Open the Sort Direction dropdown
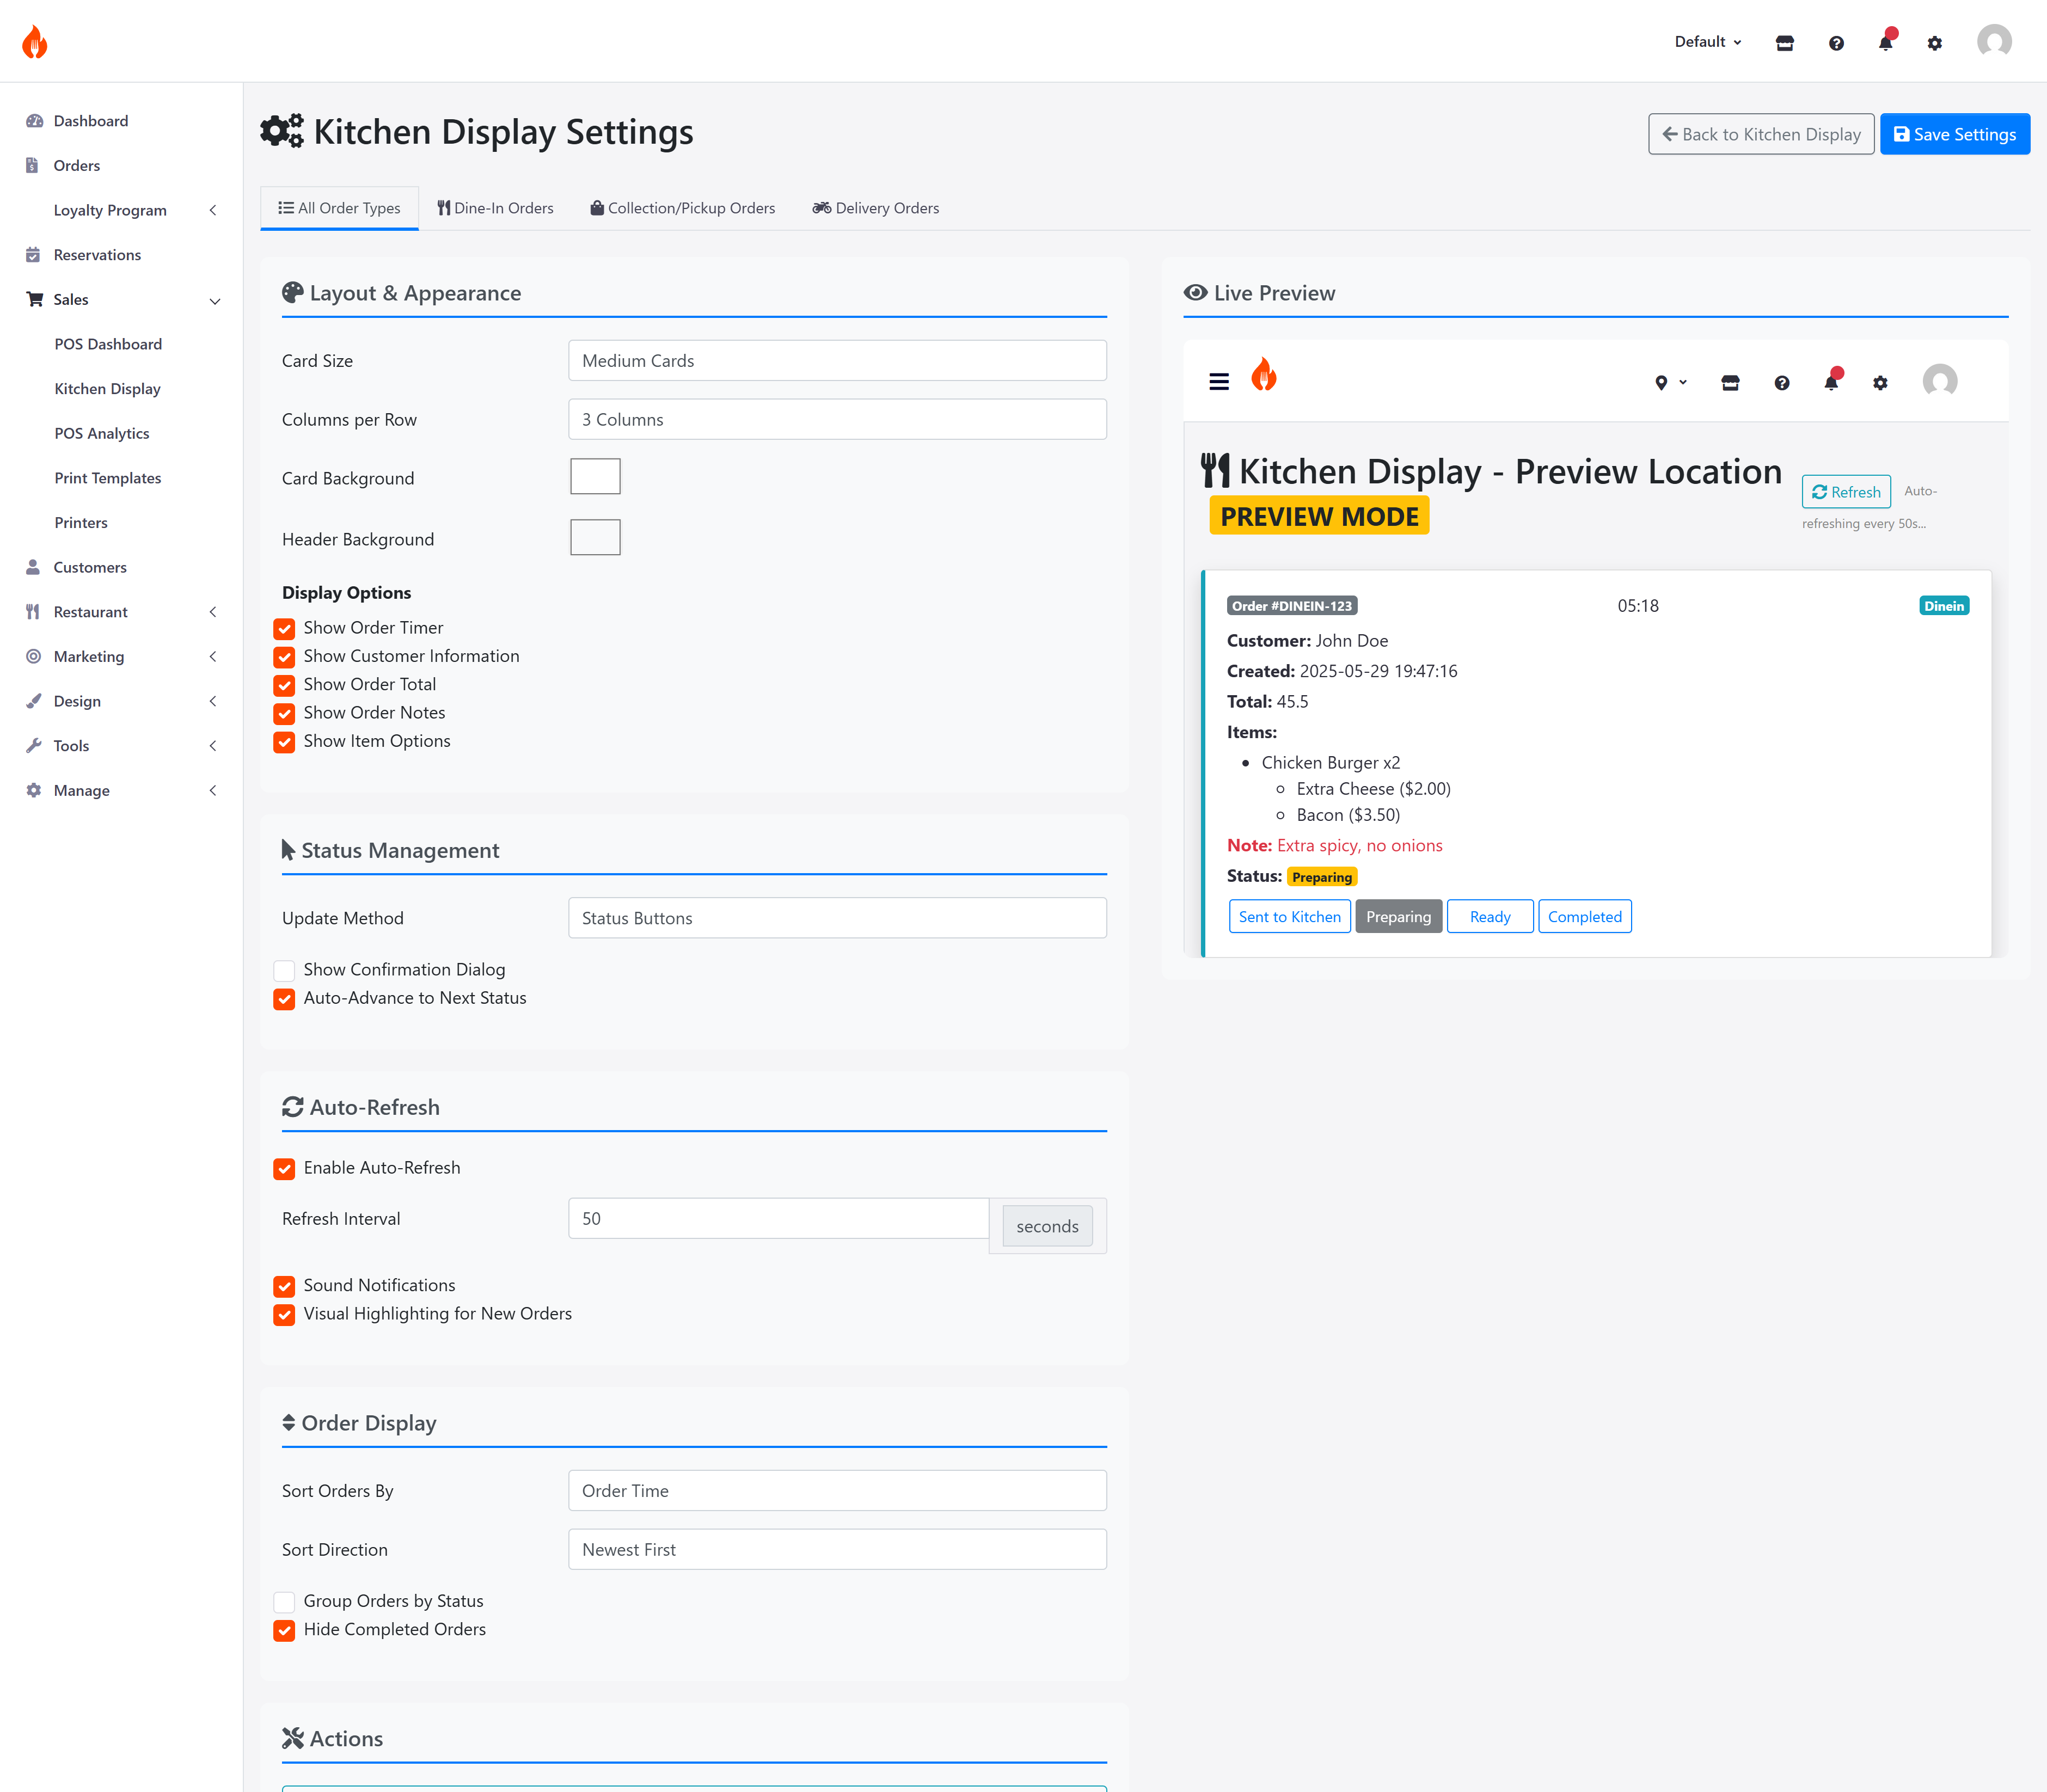Image resolution: width=2047 pixels, height=1792 pixels. [837, 1549]
